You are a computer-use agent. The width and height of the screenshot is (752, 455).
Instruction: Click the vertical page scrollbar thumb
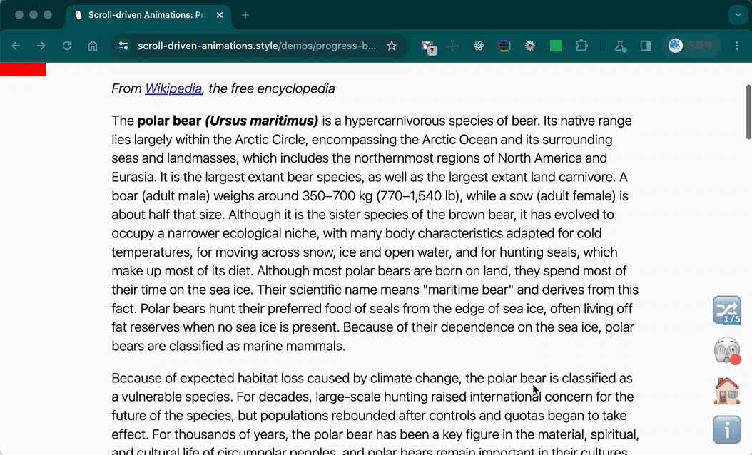[748, 112]
